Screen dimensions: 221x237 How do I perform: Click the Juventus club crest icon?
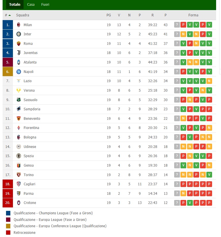click(19, 53)
